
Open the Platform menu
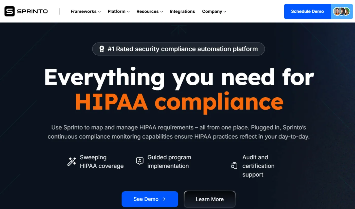(x=119, y=11)
